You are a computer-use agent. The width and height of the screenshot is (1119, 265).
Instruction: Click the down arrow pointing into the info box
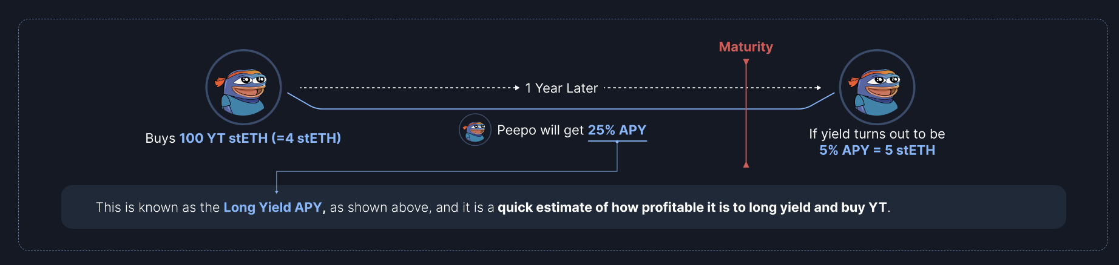pyautogui.click(x=277, y=191)
